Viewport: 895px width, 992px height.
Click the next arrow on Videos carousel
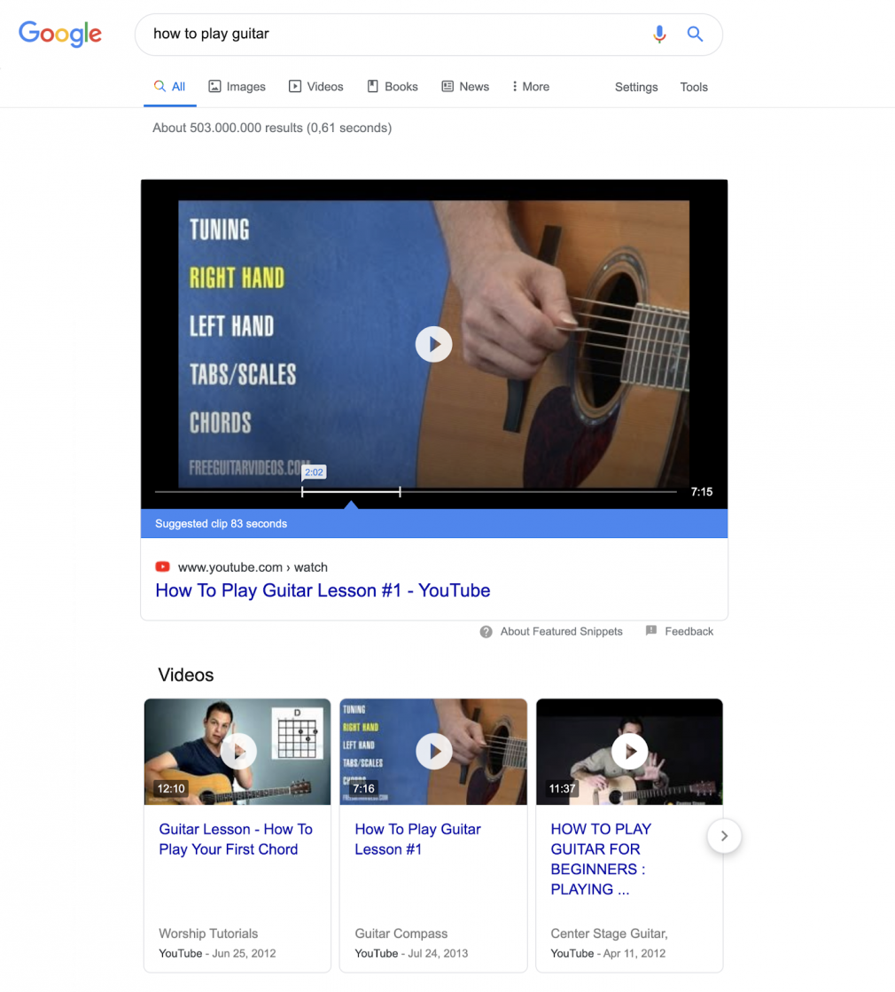tap(724, 836)
